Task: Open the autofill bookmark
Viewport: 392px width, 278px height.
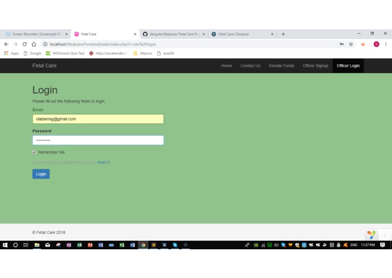Action: (x=166, y=53)
